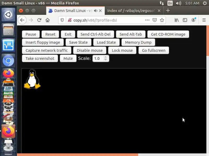Pause the emulator

tap(31, 34)
